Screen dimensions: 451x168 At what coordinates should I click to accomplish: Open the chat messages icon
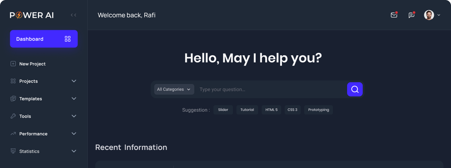click(411, 15)
